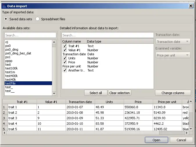Toggle the Value #1 column checkbox
This screenshot has height=147, width=196.
click(x=65, y=50)
